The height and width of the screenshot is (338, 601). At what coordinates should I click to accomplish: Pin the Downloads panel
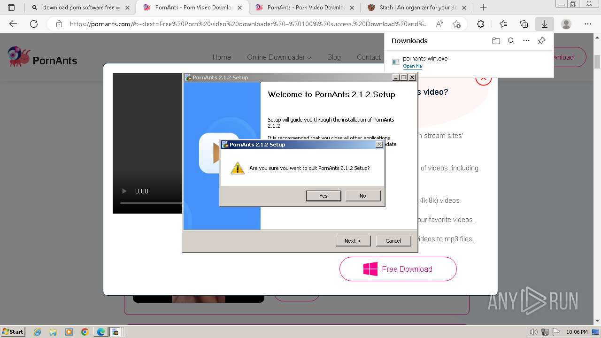(x=541, y=41)
